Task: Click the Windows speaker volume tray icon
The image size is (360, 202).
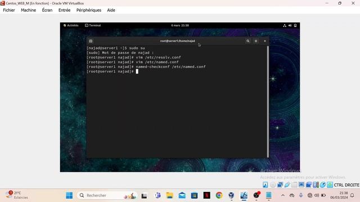Action: [317, 195]
